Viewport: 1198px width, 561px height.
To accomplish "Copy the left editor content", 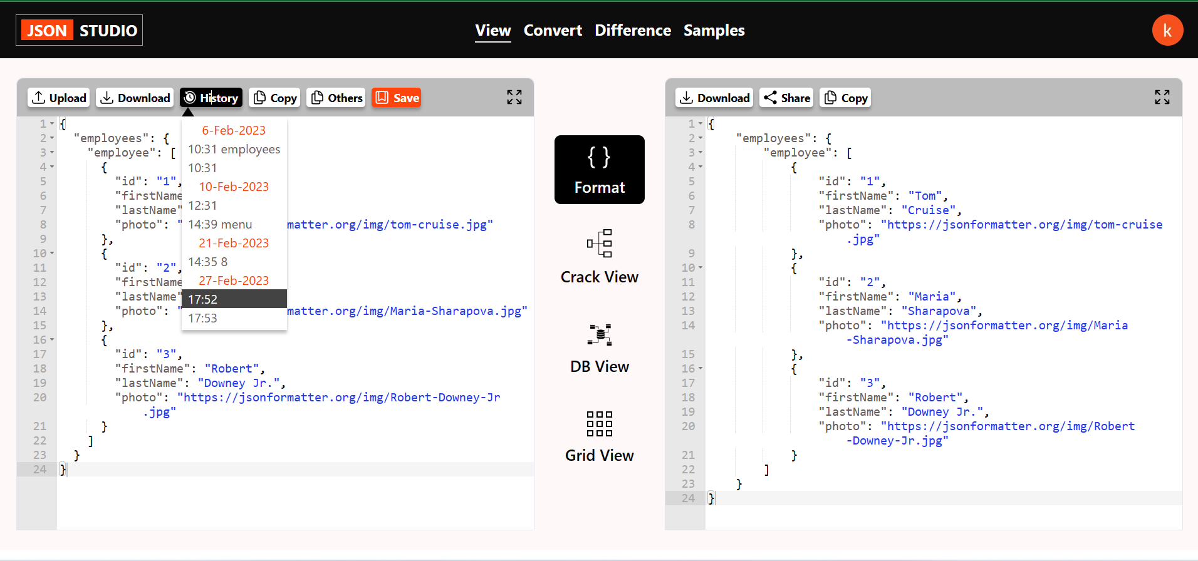I will (x=274, y=98).
